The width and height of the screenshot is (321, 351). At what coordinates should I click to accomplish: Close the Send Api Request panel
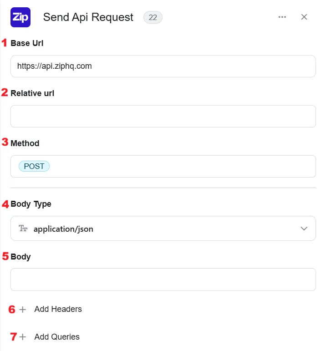point(304,17)
